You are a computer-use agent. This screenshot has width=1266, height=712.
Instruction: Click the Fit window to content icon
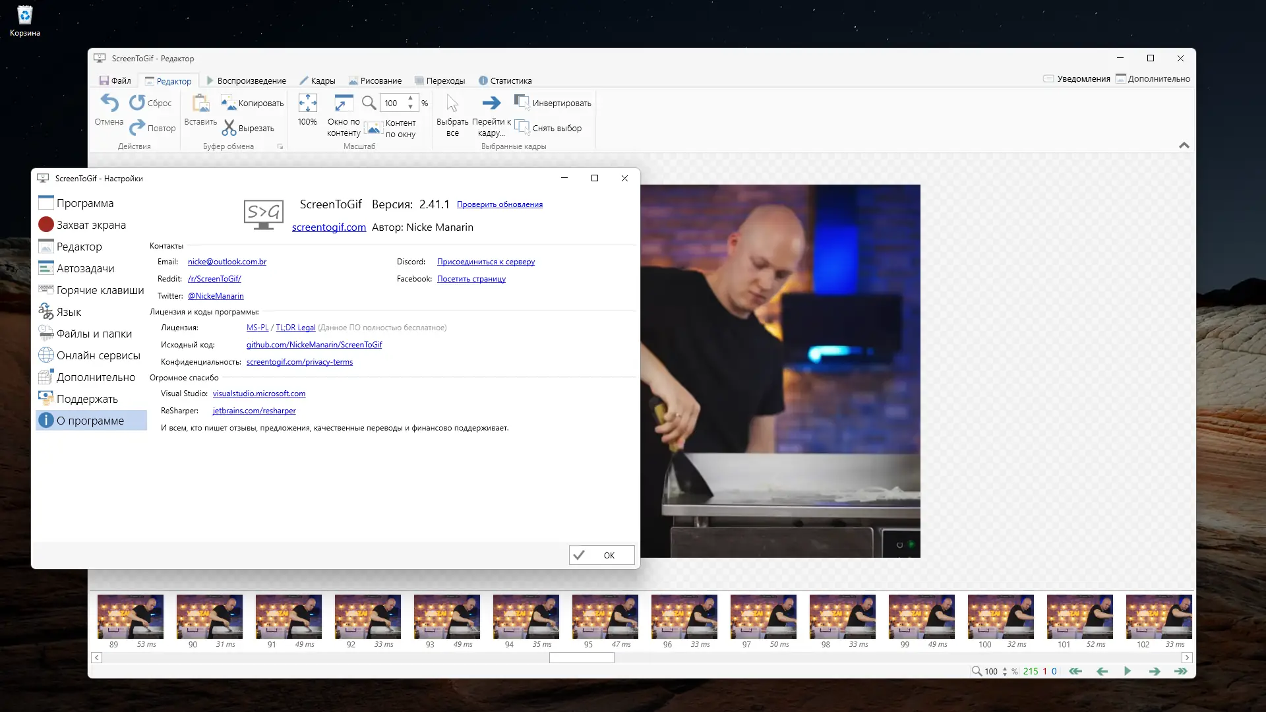(343, 104)
